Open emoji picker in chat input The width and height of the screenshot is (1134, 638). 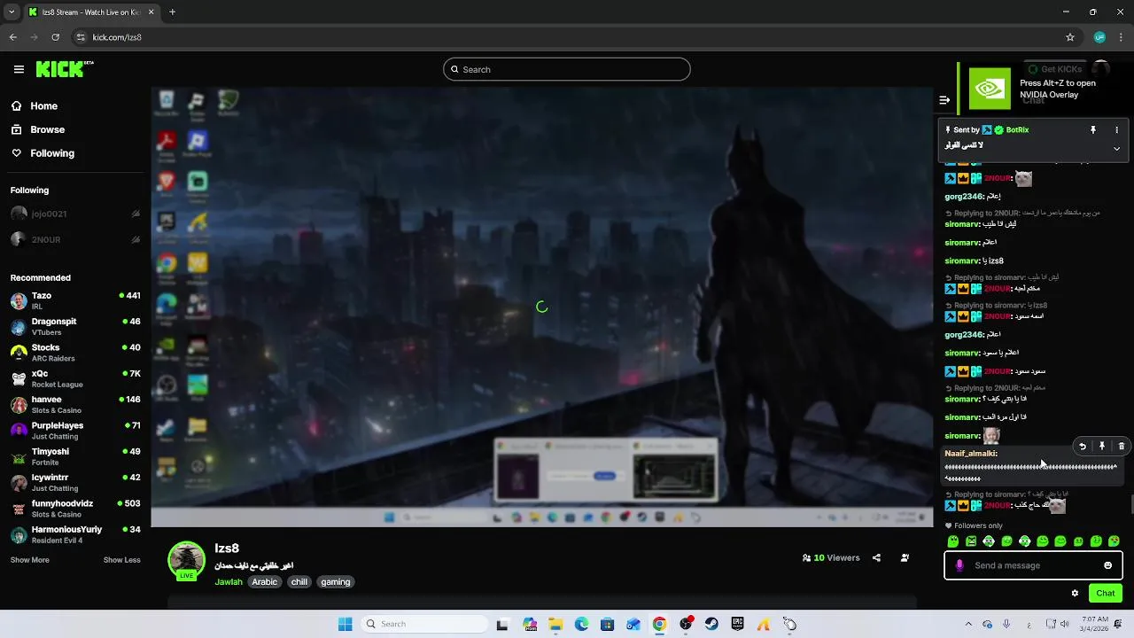(x=1107, y=565)
